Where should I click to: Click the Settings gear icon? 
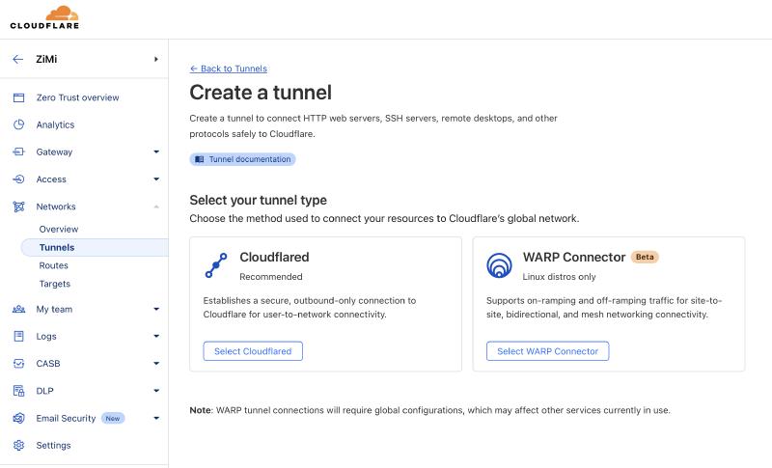(18, 446)
